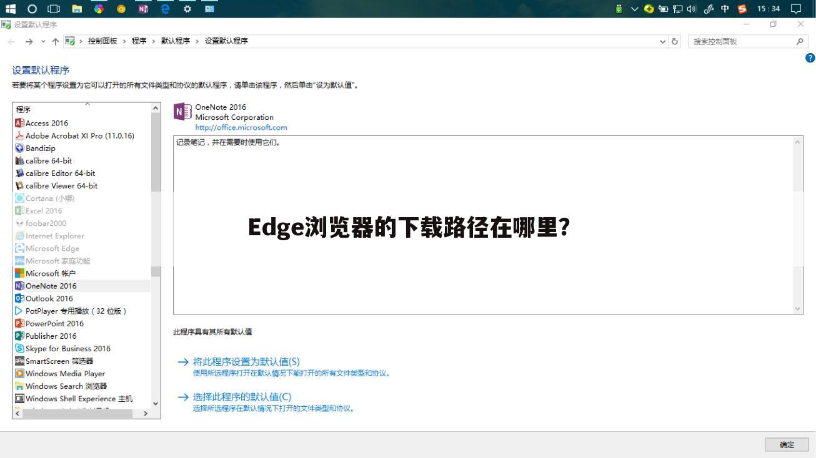The width and height of the screenshot is (816, 458).
Task: Click 控制面板 in breadcrumb path
Action: point(102,41)
